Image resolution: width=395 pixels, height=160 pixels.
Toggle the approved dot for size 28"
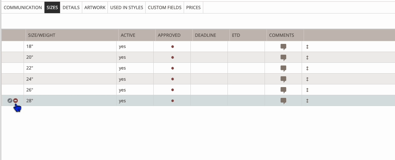click(173, 101)
